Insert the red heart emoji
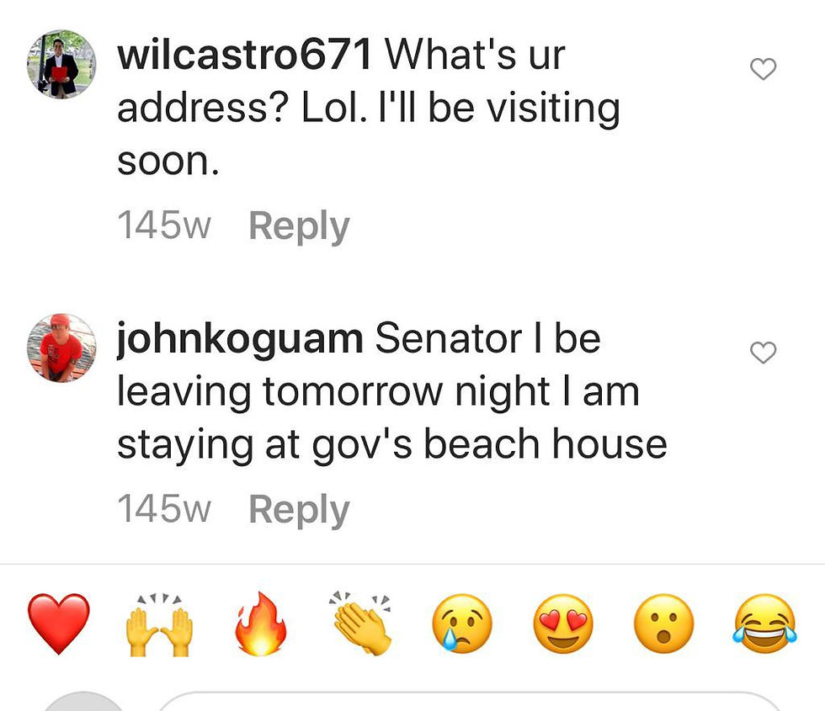The width and height of the screenshot is (825, 711). [x=58, y=623]
